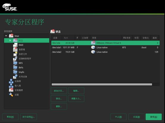Click the 1011.91 MiB size cell
This screenshot has width=165, height=123.
pyautogui.click(x=69, y=48)
